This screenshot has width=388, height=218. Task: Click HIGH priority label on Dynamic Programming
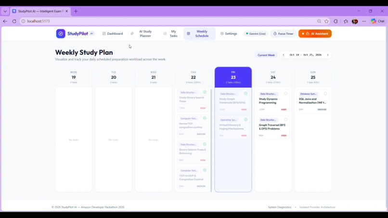[x=284, y=109]
